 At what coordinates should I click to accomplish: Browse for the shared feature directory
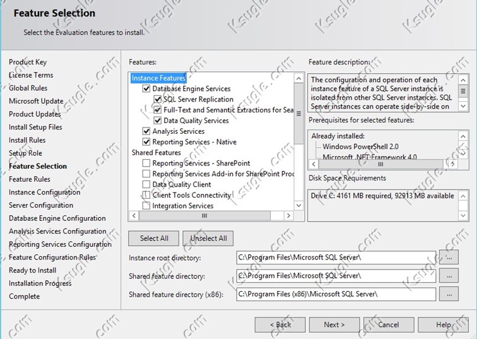click(x=448, y=276)
